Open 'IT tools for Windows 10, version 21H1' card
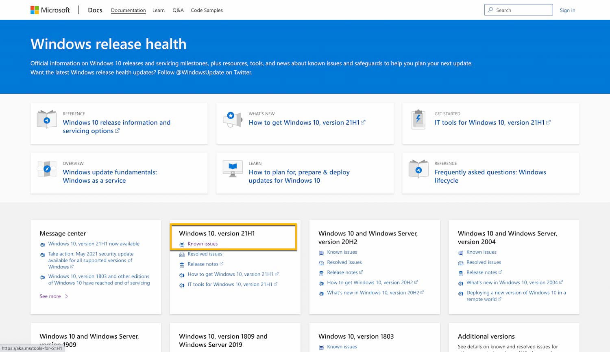 click(x=492, y=122)
